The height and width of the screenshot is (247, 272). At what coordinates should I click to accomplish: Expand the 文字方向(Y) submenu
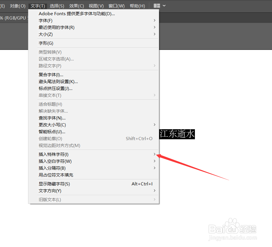click(x=94, y=191)
